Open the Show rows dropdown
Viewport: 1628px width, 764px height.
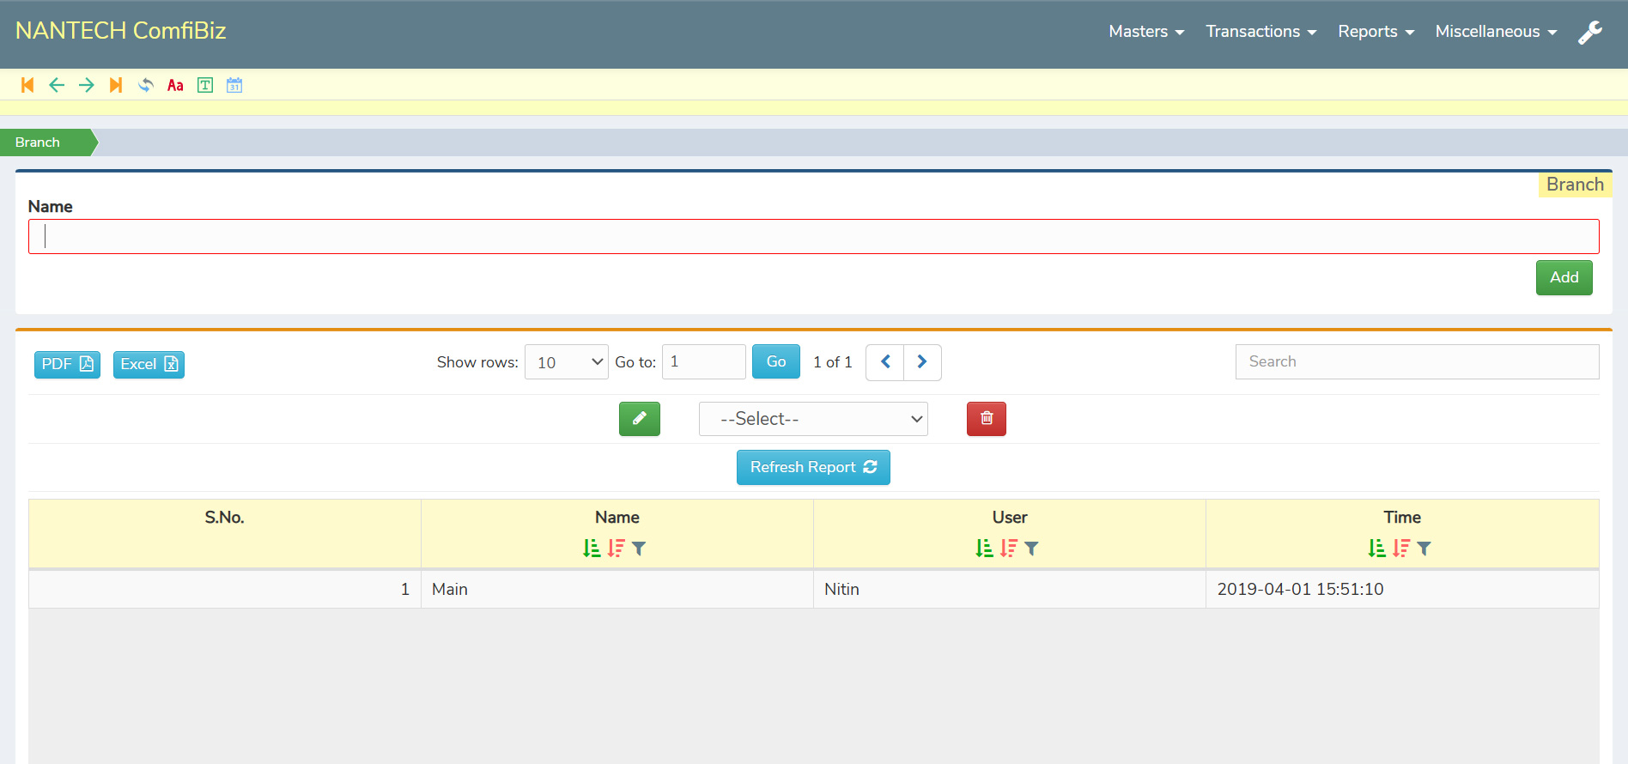[x=567, y=362]
